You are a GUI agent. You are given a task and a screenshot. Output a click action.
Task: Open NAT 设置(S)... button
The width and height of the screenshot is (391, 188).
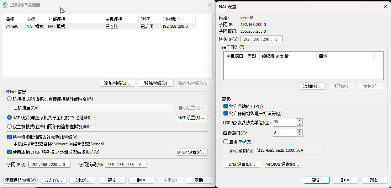(x=192, y=118)
